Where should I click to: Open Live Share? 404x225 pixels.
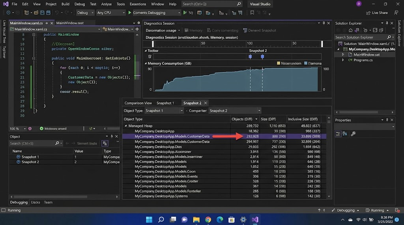377,13
